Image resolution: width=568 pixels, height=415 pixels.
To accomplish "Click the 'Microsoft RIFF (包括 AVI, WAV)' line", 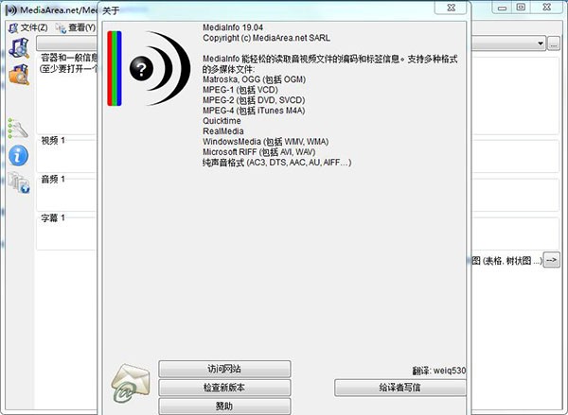I will pos(259,152).
